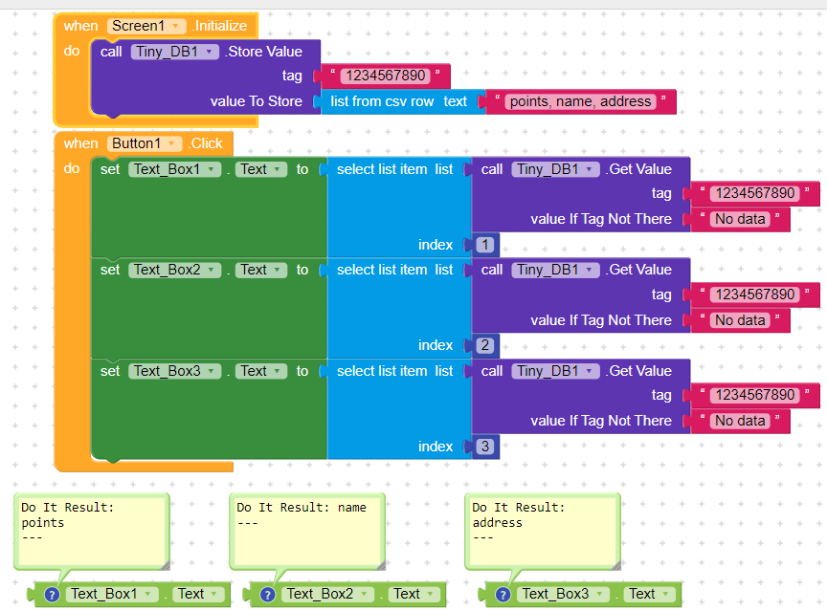Open Tiny_DB1 dropdown in Store Value block
The image size is (827, 611).
point(174,52)
